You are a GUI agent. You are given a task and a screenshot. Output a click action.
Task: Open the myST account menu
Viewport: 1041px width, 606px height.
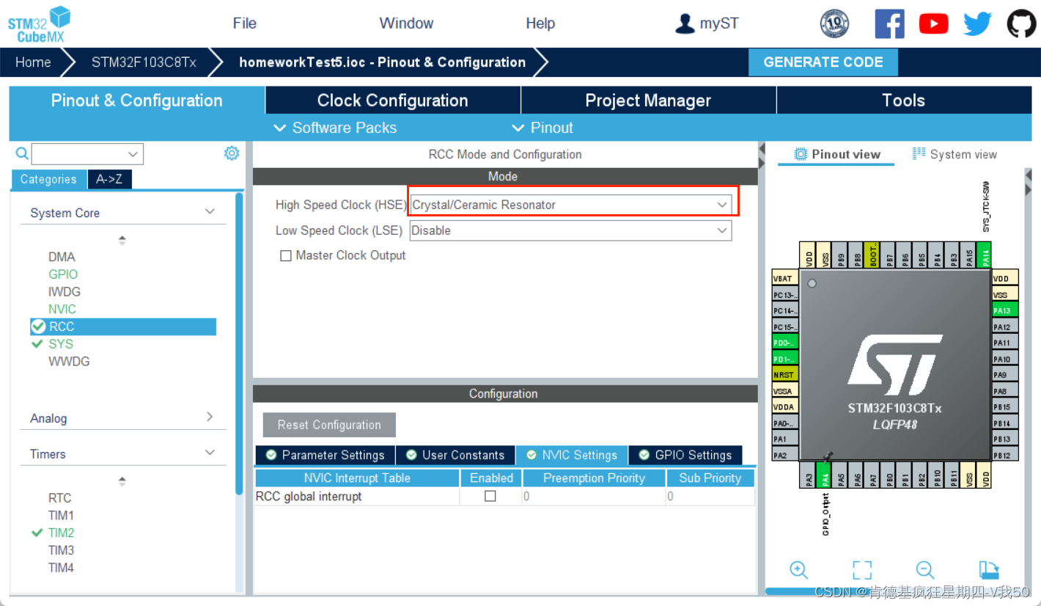click(707, 23)
